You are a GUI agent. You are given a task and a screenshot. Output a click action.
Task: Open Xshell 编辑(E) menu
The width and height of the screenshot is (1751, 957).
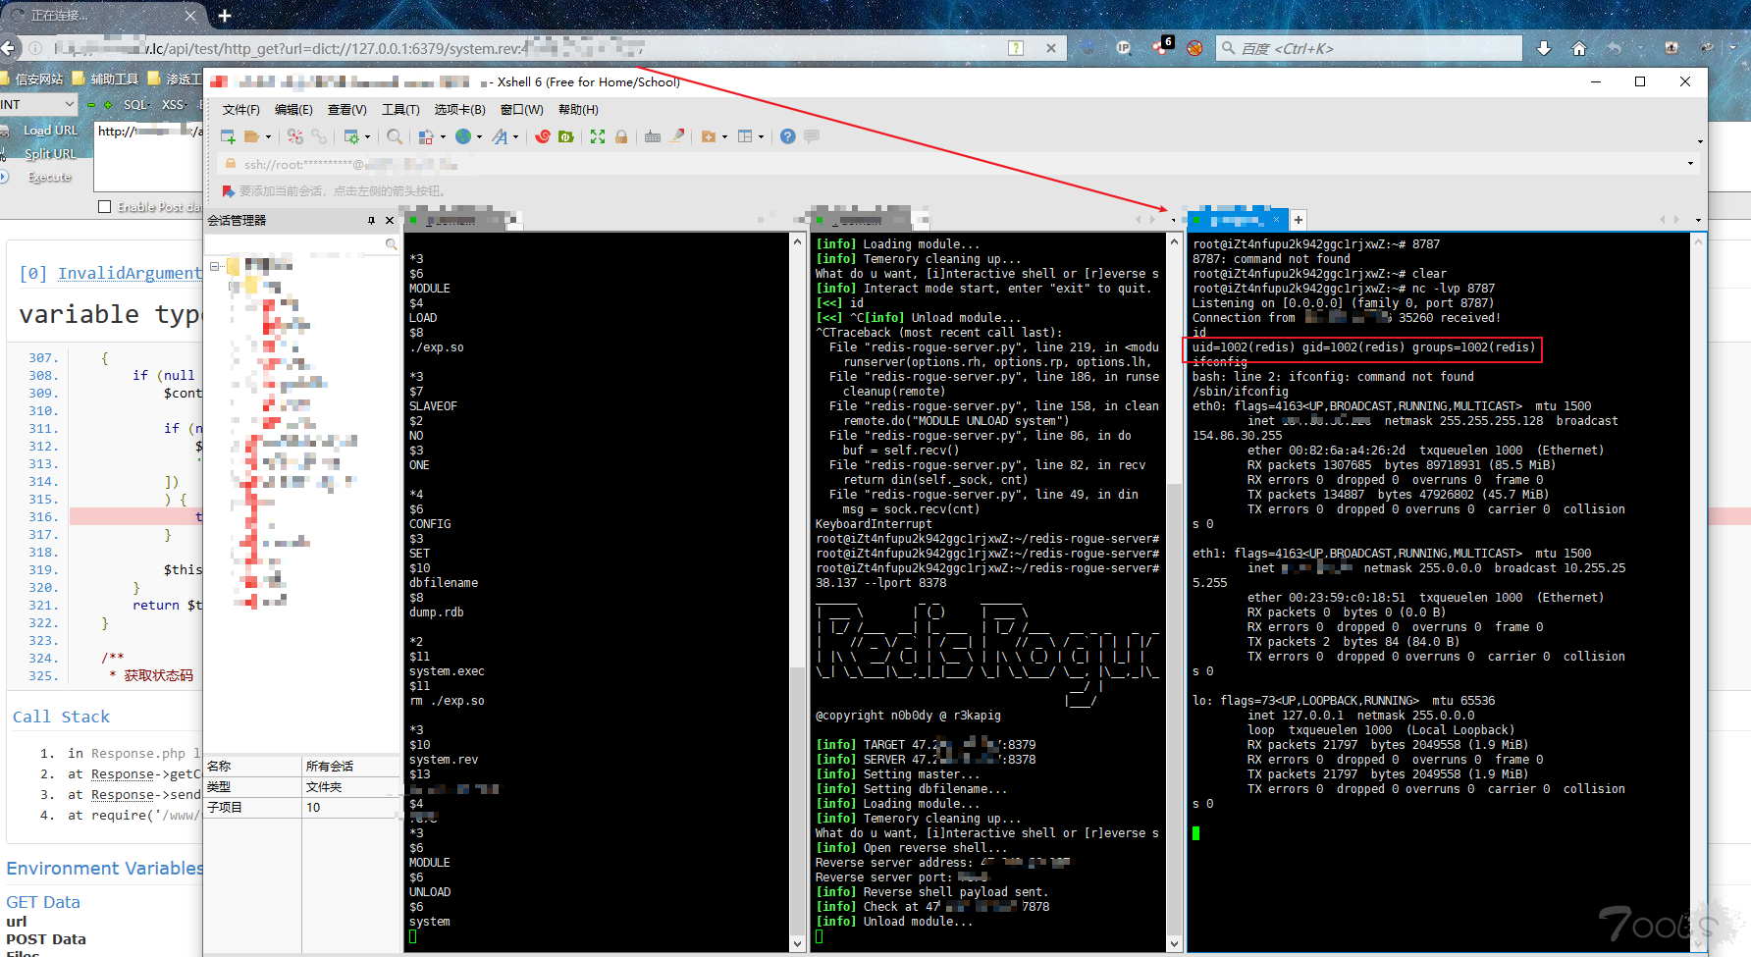[x=293, y=110]
